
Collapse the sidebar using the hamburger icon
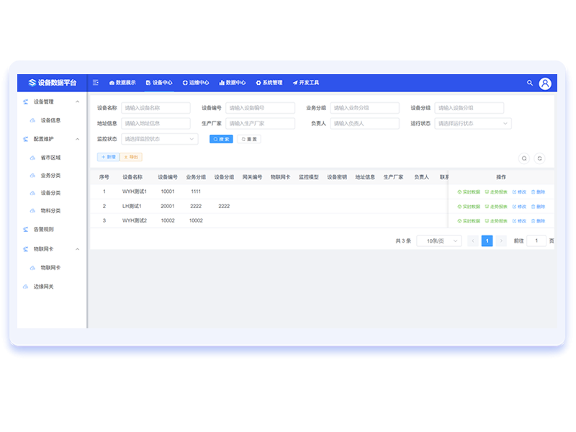pos(96,83)
